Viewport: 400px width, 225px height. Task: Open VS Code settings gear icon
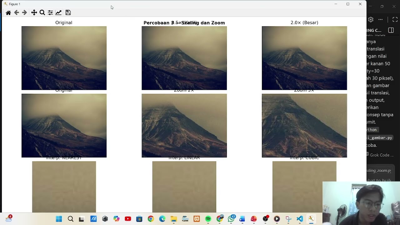[x=371, y=19]
